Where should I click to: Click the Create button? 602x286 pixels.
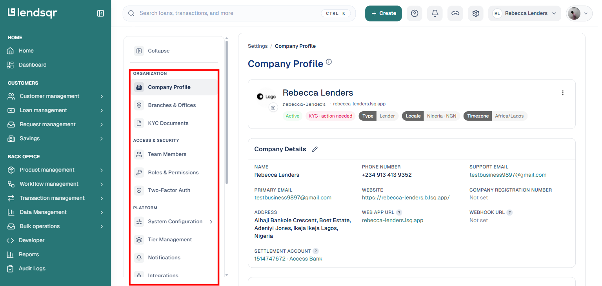[x=384, y=13]
